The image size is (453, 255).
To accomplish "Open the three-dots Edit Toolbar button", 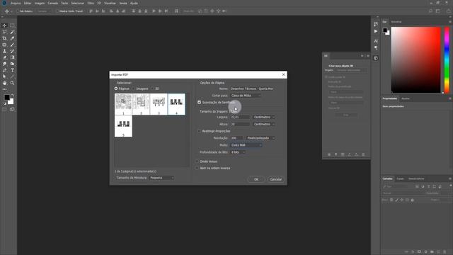I will point(4,89).
